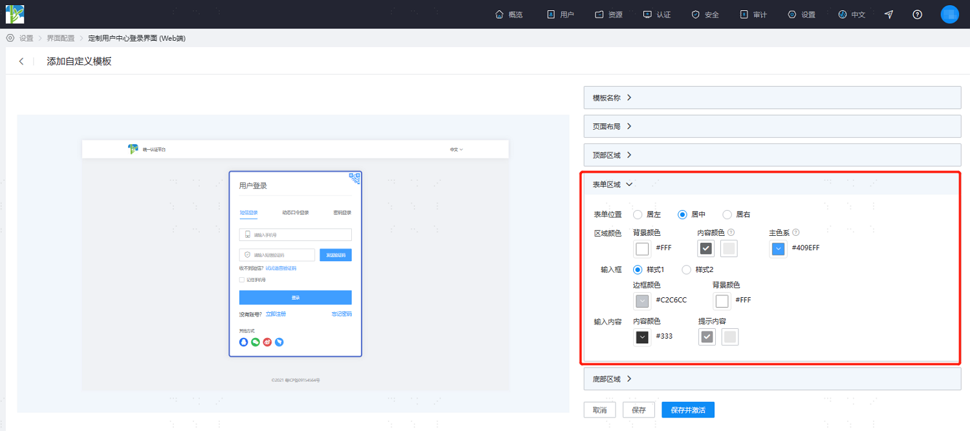Viewport: 970px width, 431px height.
Task: Click the WeChat login icon in preview
Action: pos(255,342)
